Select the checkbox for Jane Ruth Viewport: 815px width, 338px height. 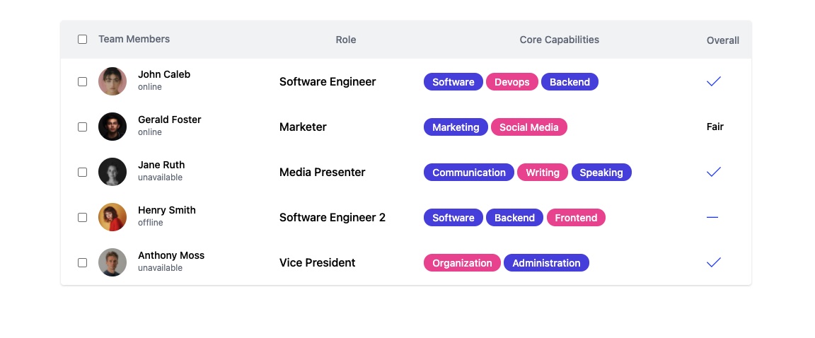click(x=82, y=172)
